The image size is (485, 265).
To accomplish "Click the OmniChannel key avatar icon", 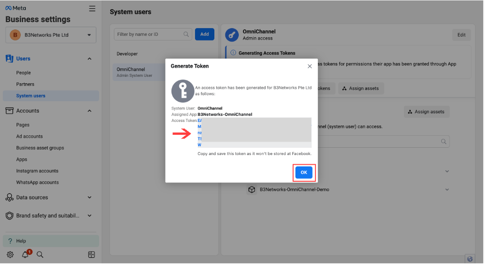I will tap(232, 35).
